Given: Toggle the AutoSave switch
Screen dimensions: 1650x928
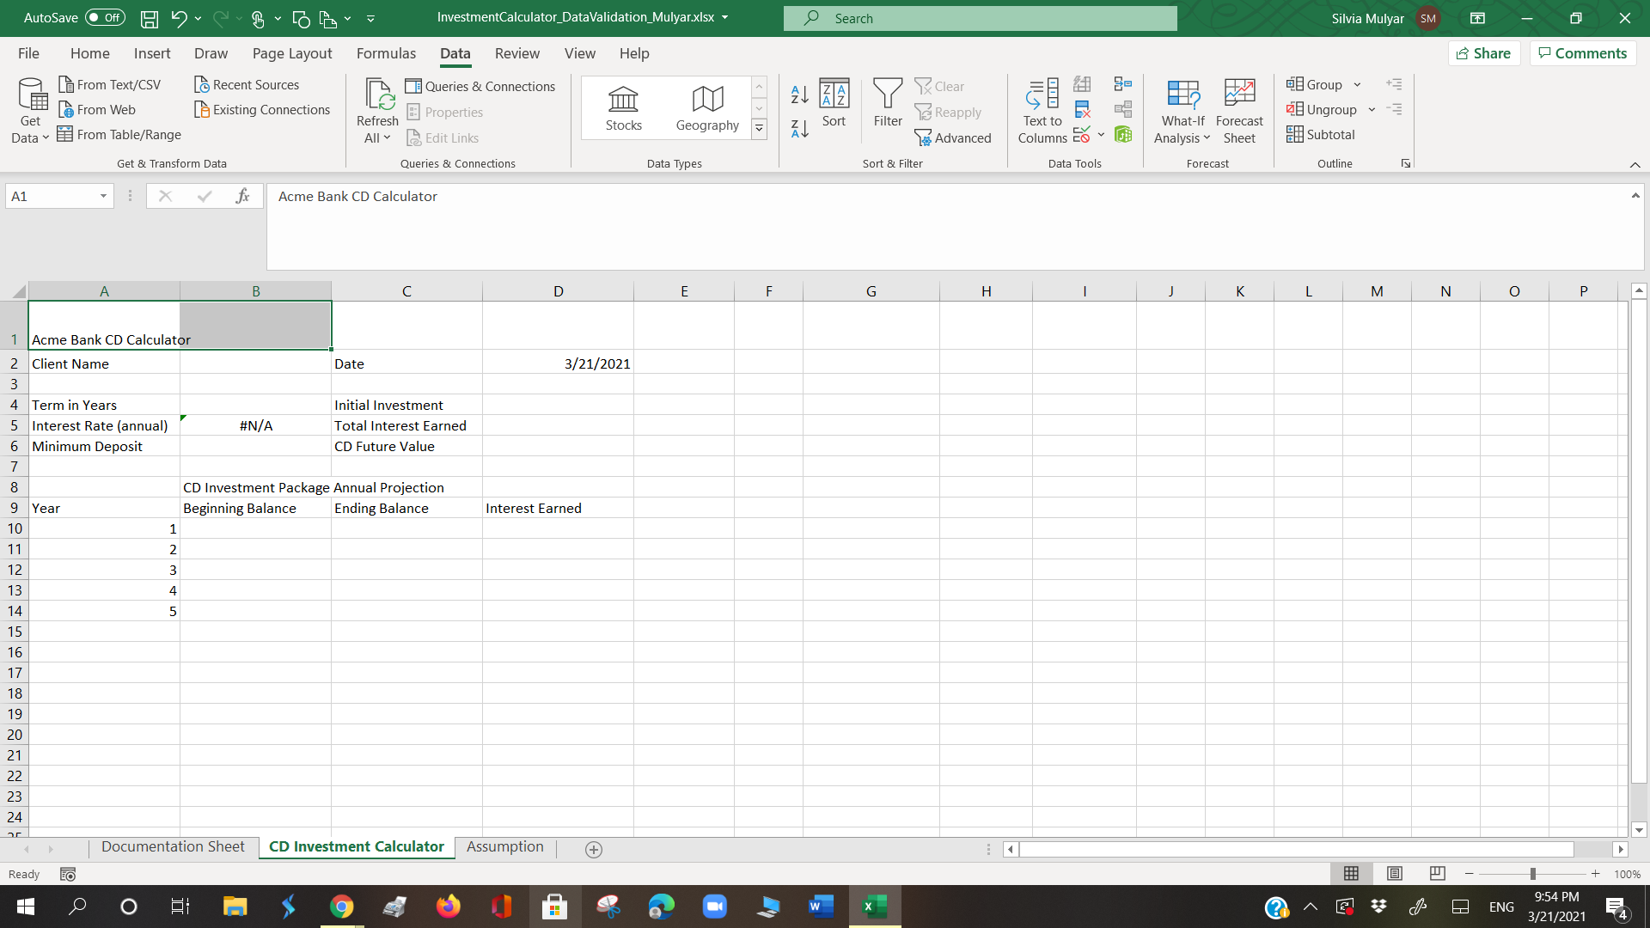Looking at the screenshot, I should tap(105, 18).
